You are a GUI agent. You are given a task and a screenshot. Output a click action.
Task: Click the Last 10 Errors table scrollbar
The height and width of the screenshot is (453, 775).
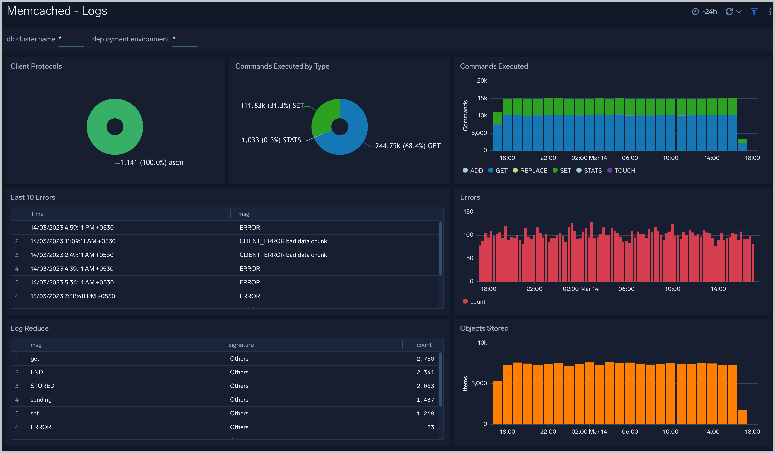pos(441,248)
